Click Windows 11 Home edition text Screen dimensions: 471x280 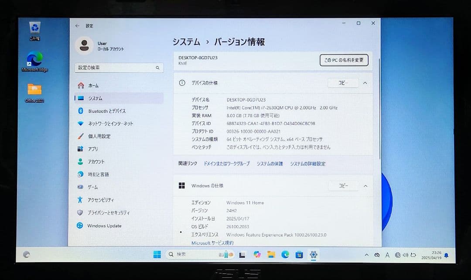pyautogui.click(x=245, y=202)
